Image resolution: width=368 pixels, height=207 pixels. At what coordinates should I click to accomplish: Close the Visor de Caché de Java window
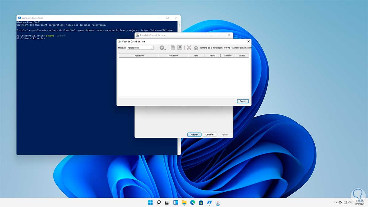coord(248,41)
